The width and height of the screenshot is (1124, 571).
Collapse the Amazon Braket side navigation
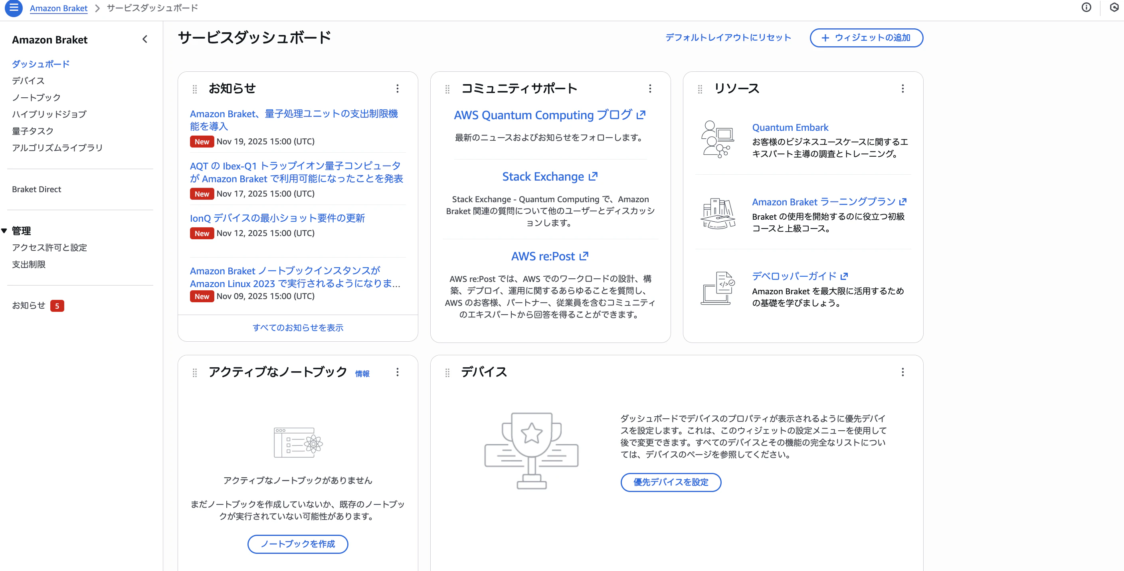(x=145, y=39)
